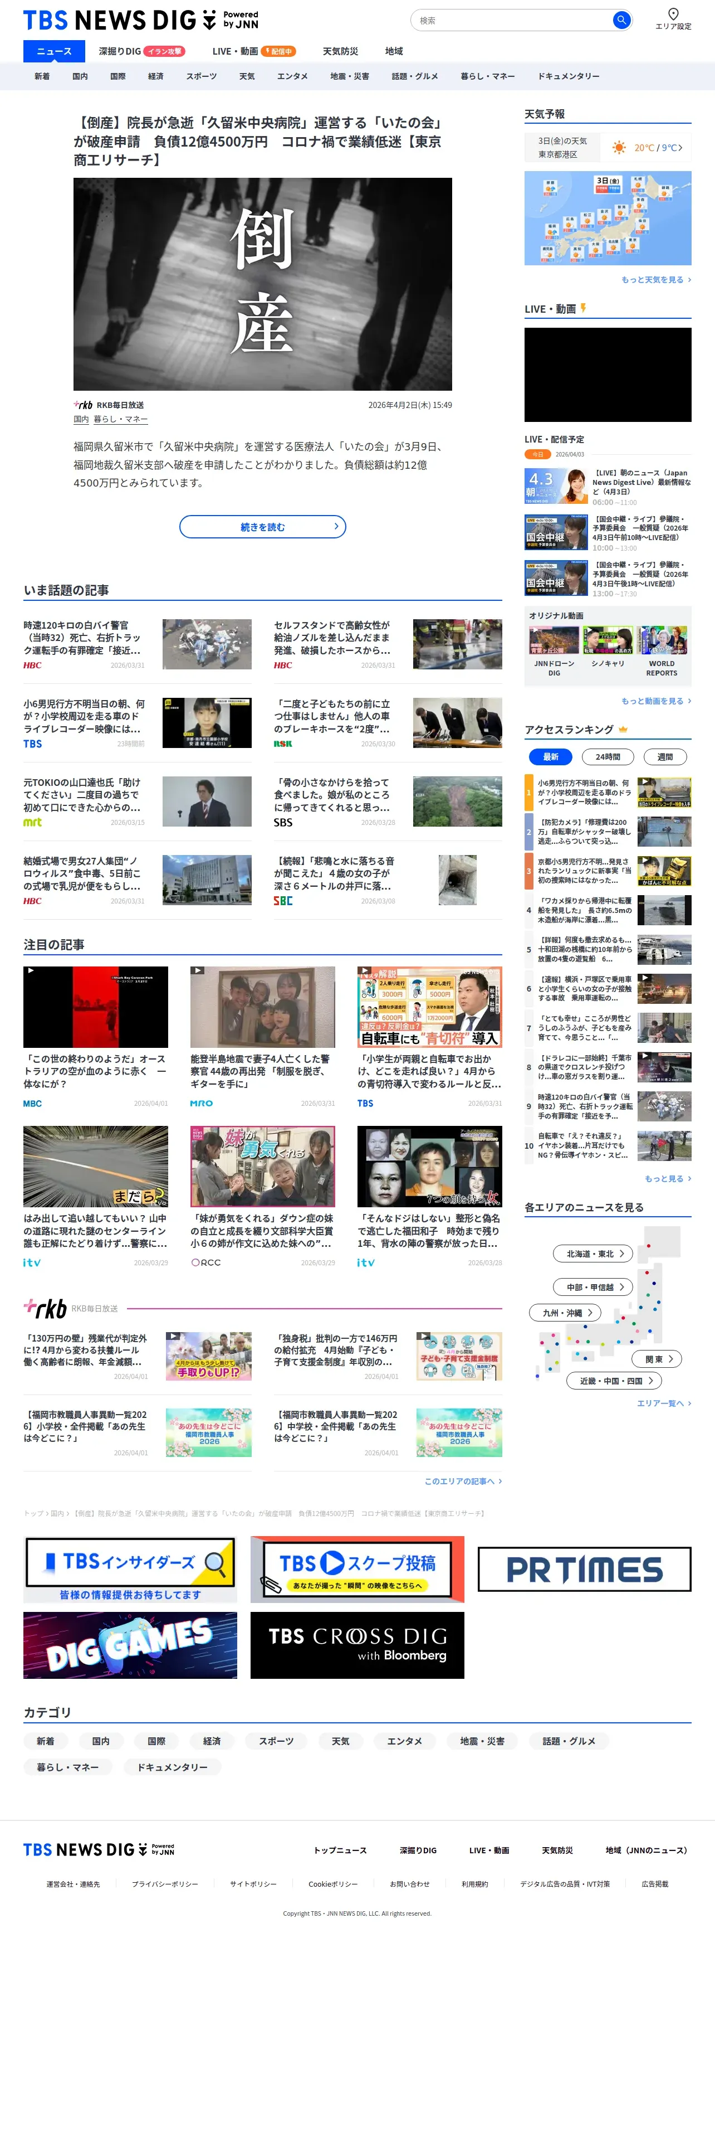Open 元TOKIO山口達也 article
Image resolution: width=715 pixels, height=2147 pixels.
pyautogui.click(x=138, y=801)
